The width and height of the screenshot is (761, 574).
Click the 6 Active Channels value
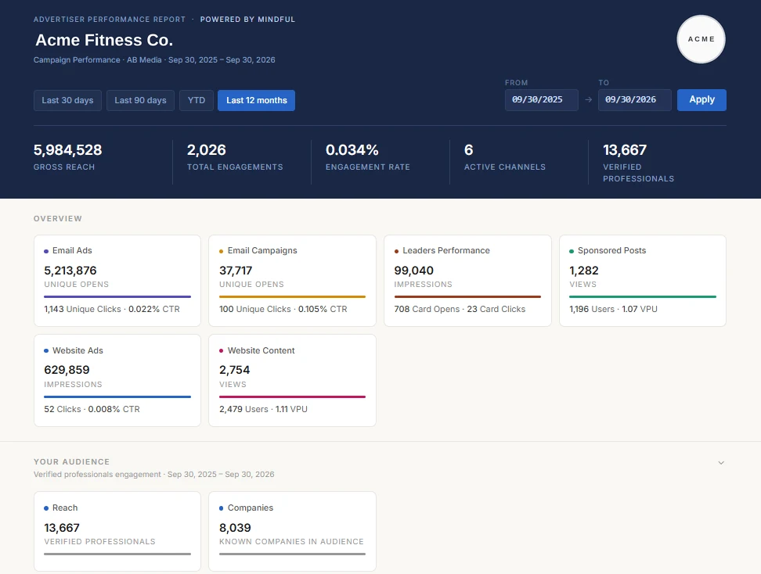pos(468,150)
